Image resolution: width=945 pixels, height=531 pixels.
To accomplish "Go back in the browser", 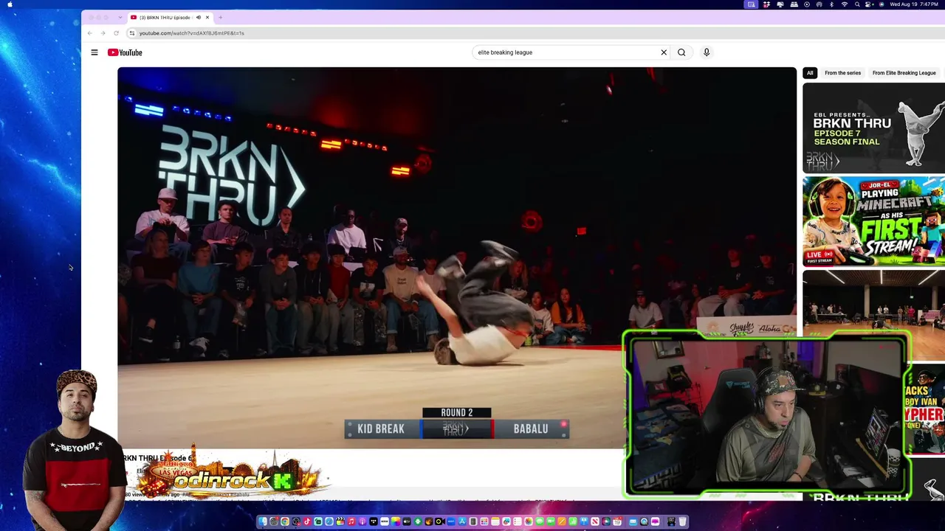I will click(90, 33).
